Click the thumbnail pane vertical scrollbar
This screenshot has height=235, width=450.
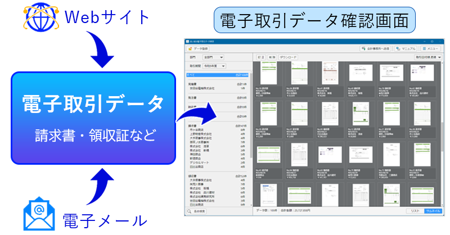point(443,134)
